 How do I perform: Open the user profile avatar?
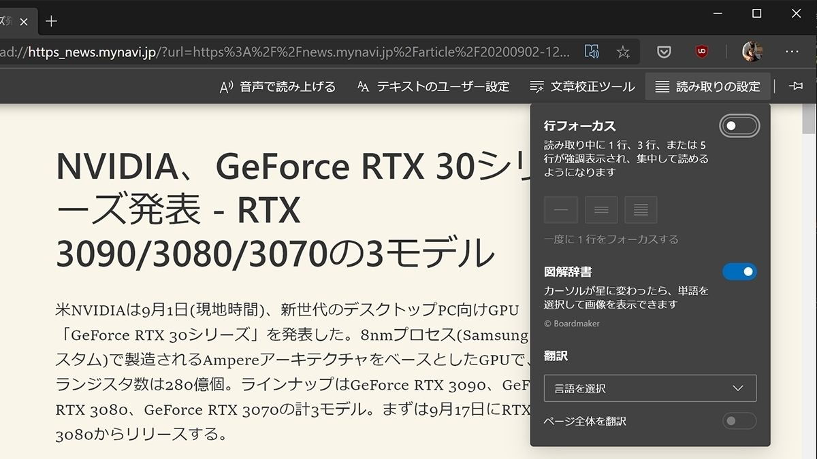(x=752, y=52)
